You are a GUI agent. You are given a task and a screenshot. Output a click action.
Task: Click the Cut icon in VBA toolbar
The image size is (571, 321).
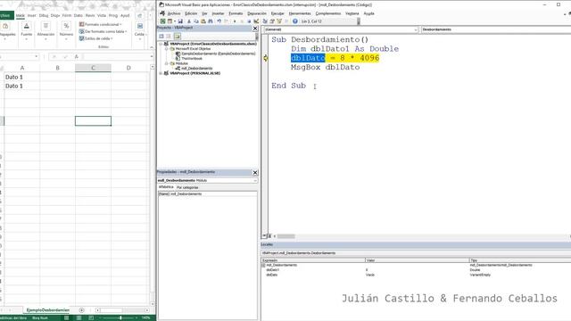point(189,21)
